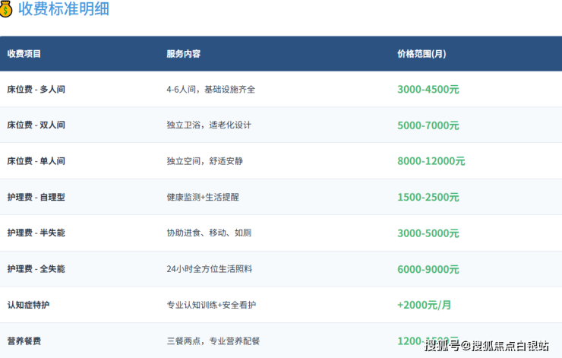This screenshot has width=562, height=358.
Task: Select the 床位费 - 双人间 row label
Action: click(36, 125)
